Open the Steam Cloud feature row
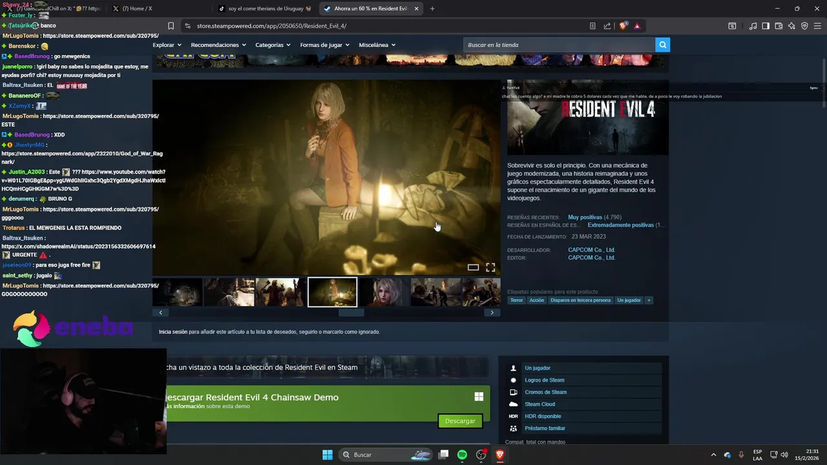The image size is (827, 465). (x=584, y=404)
